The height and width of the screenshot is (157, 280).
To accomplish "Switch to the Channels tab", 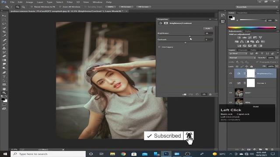I will [243, 50].
